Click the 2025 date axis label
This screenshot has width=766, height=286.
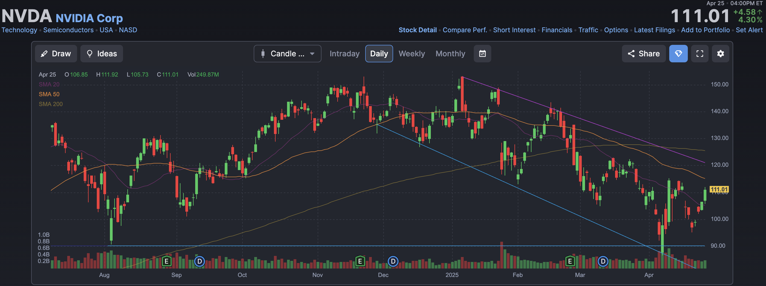452,275
